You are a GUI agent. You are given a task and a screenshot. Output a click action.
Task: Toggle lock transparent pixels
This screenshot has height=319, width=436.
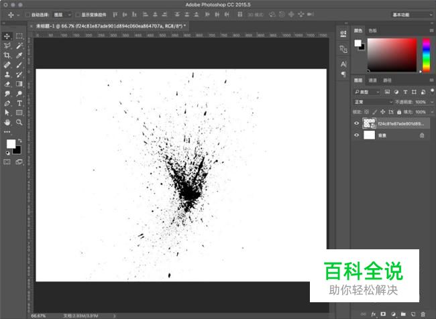366,112
